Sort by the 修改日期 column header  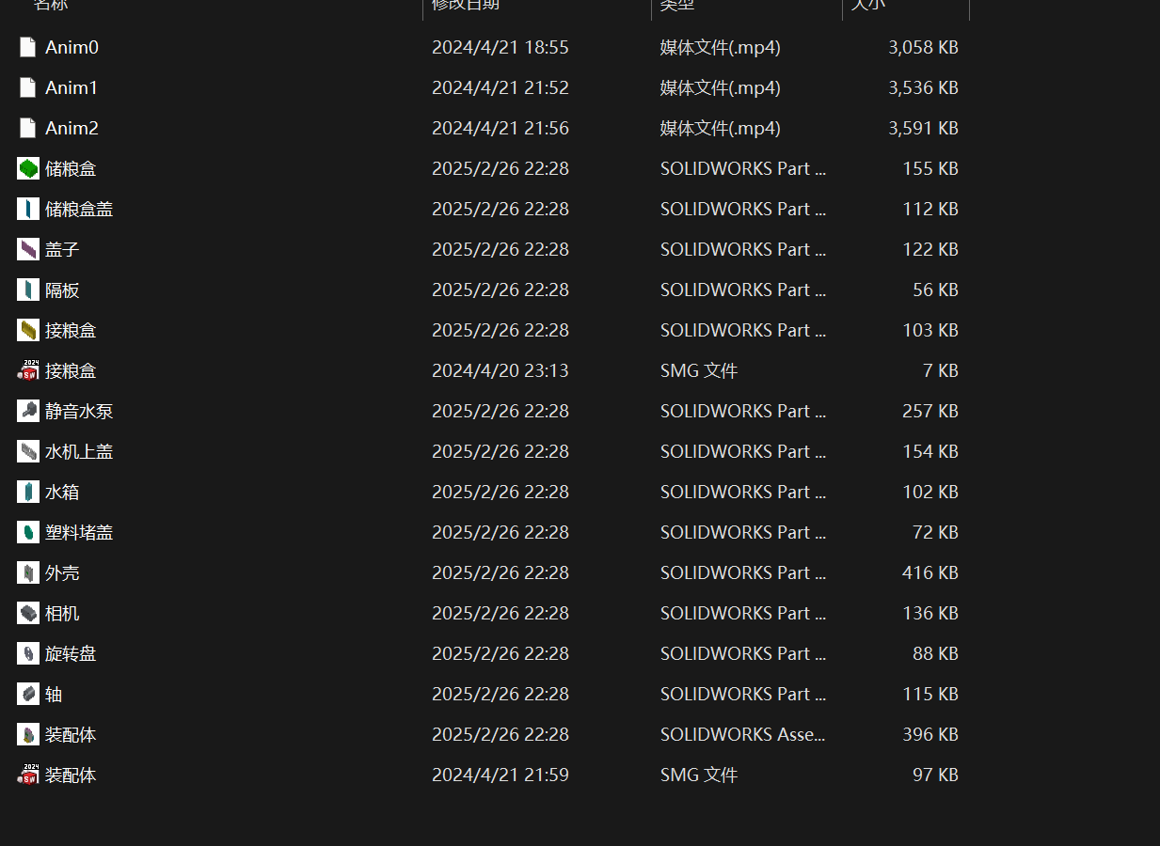coord(466,6)
